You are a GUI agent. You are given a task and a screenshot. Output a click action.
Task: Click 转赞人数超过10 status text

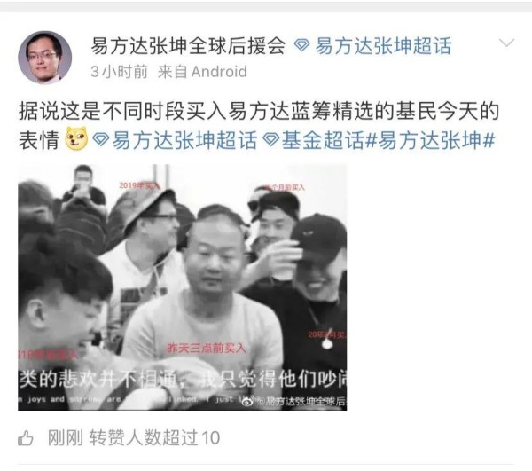coord(154,438)
